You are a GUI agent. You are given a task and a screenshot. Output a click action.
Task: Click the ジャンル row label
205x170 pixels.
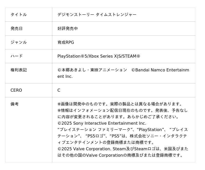18,42
